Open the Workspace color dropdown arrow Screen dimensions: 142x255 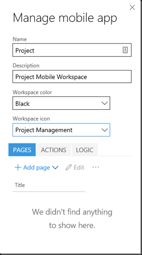(x=104, y=103)
